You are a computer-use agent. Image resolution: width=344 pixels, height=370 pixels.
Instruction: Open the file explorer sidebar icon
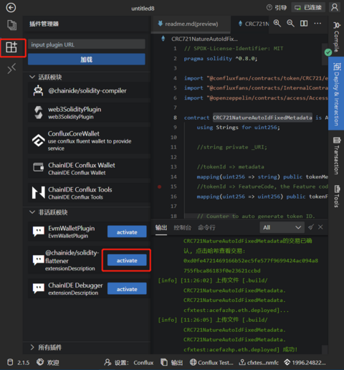pos(11,25)
